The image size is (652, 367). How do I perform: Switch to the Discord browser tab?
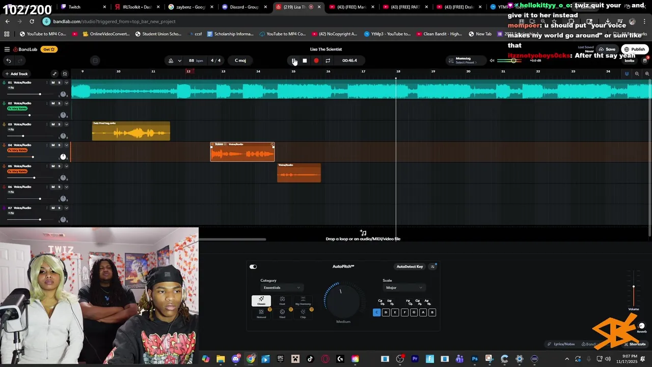tap(246, 7)
